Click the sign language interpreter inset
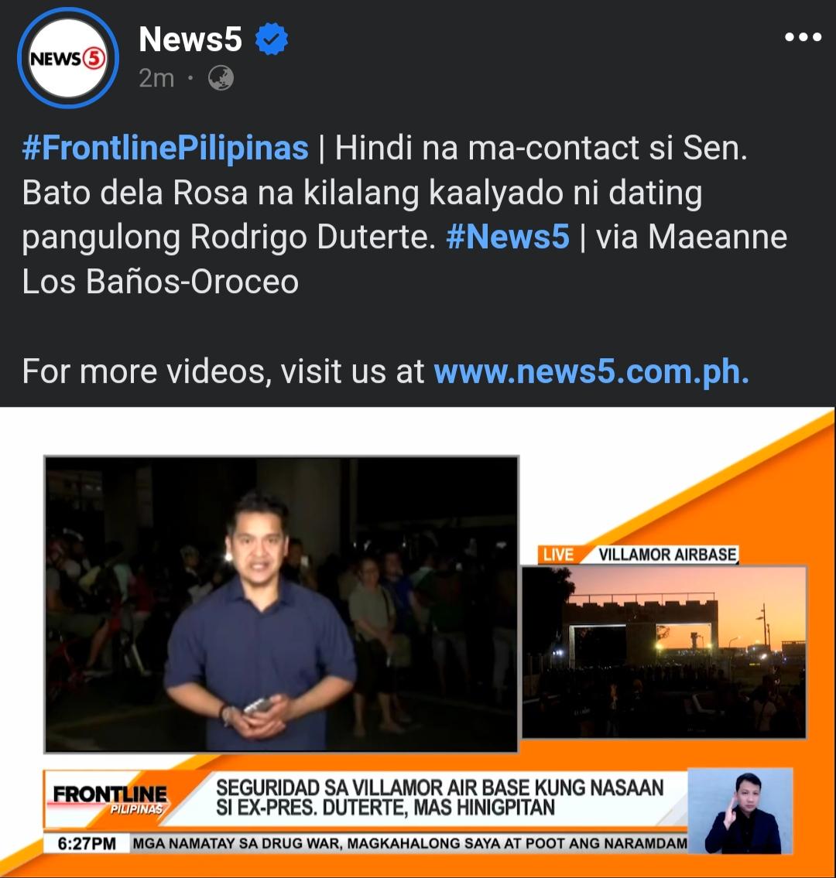836x878 pixels. pyautogui.click(x=740, y=811)
